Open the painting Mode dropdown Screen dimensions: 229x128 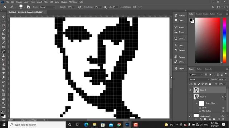pos(47,7)
